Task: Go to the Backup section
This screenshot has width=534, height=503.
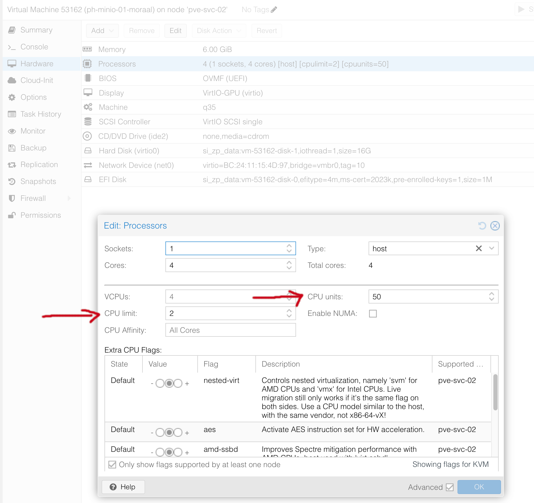Action: [x=33, y=148]
